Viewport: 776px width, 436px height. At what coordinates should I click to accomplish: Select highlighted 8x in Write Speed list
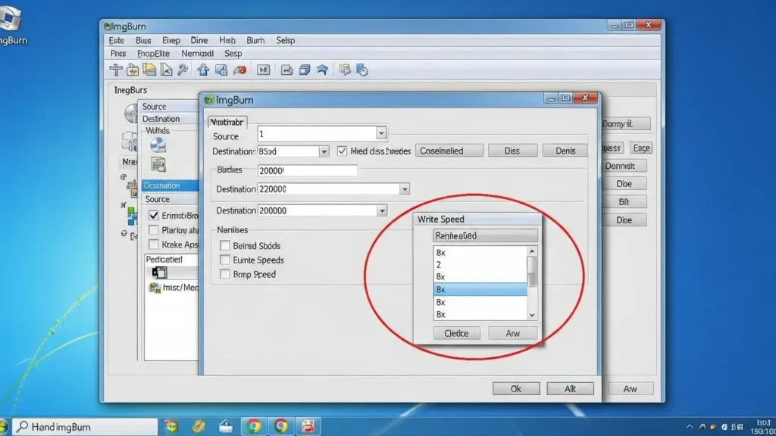click(480, 289)
